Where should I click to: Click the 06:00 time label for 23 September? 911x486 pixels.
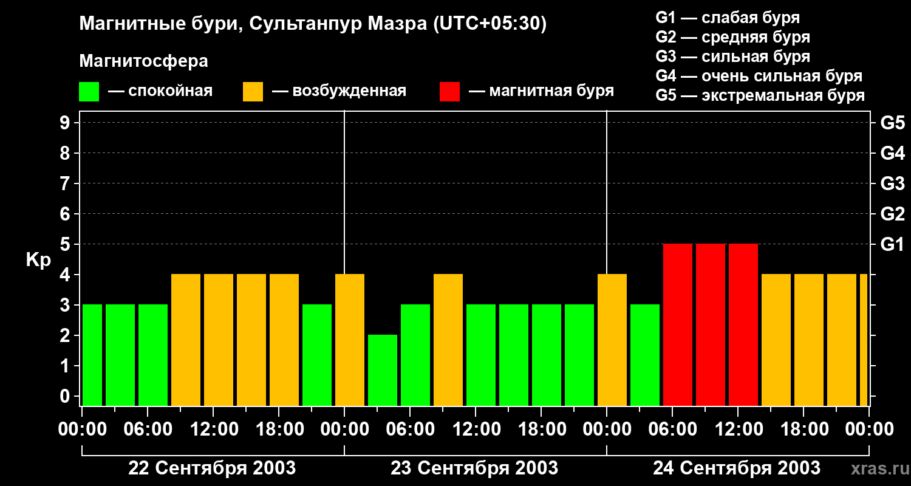pos(410,429)
